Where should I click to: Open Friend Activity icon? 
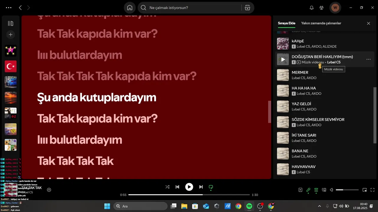pos(322,8)
